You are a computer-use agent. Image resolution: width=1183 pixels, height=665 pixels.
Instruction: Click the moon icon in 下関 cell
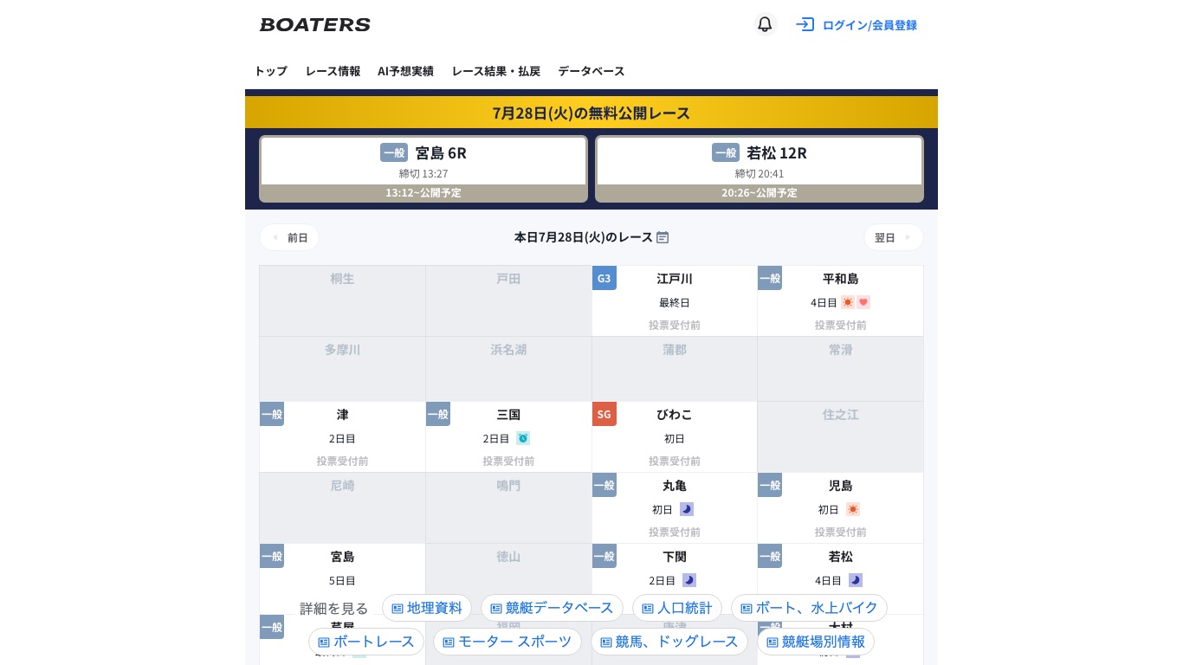coord(689,580)
